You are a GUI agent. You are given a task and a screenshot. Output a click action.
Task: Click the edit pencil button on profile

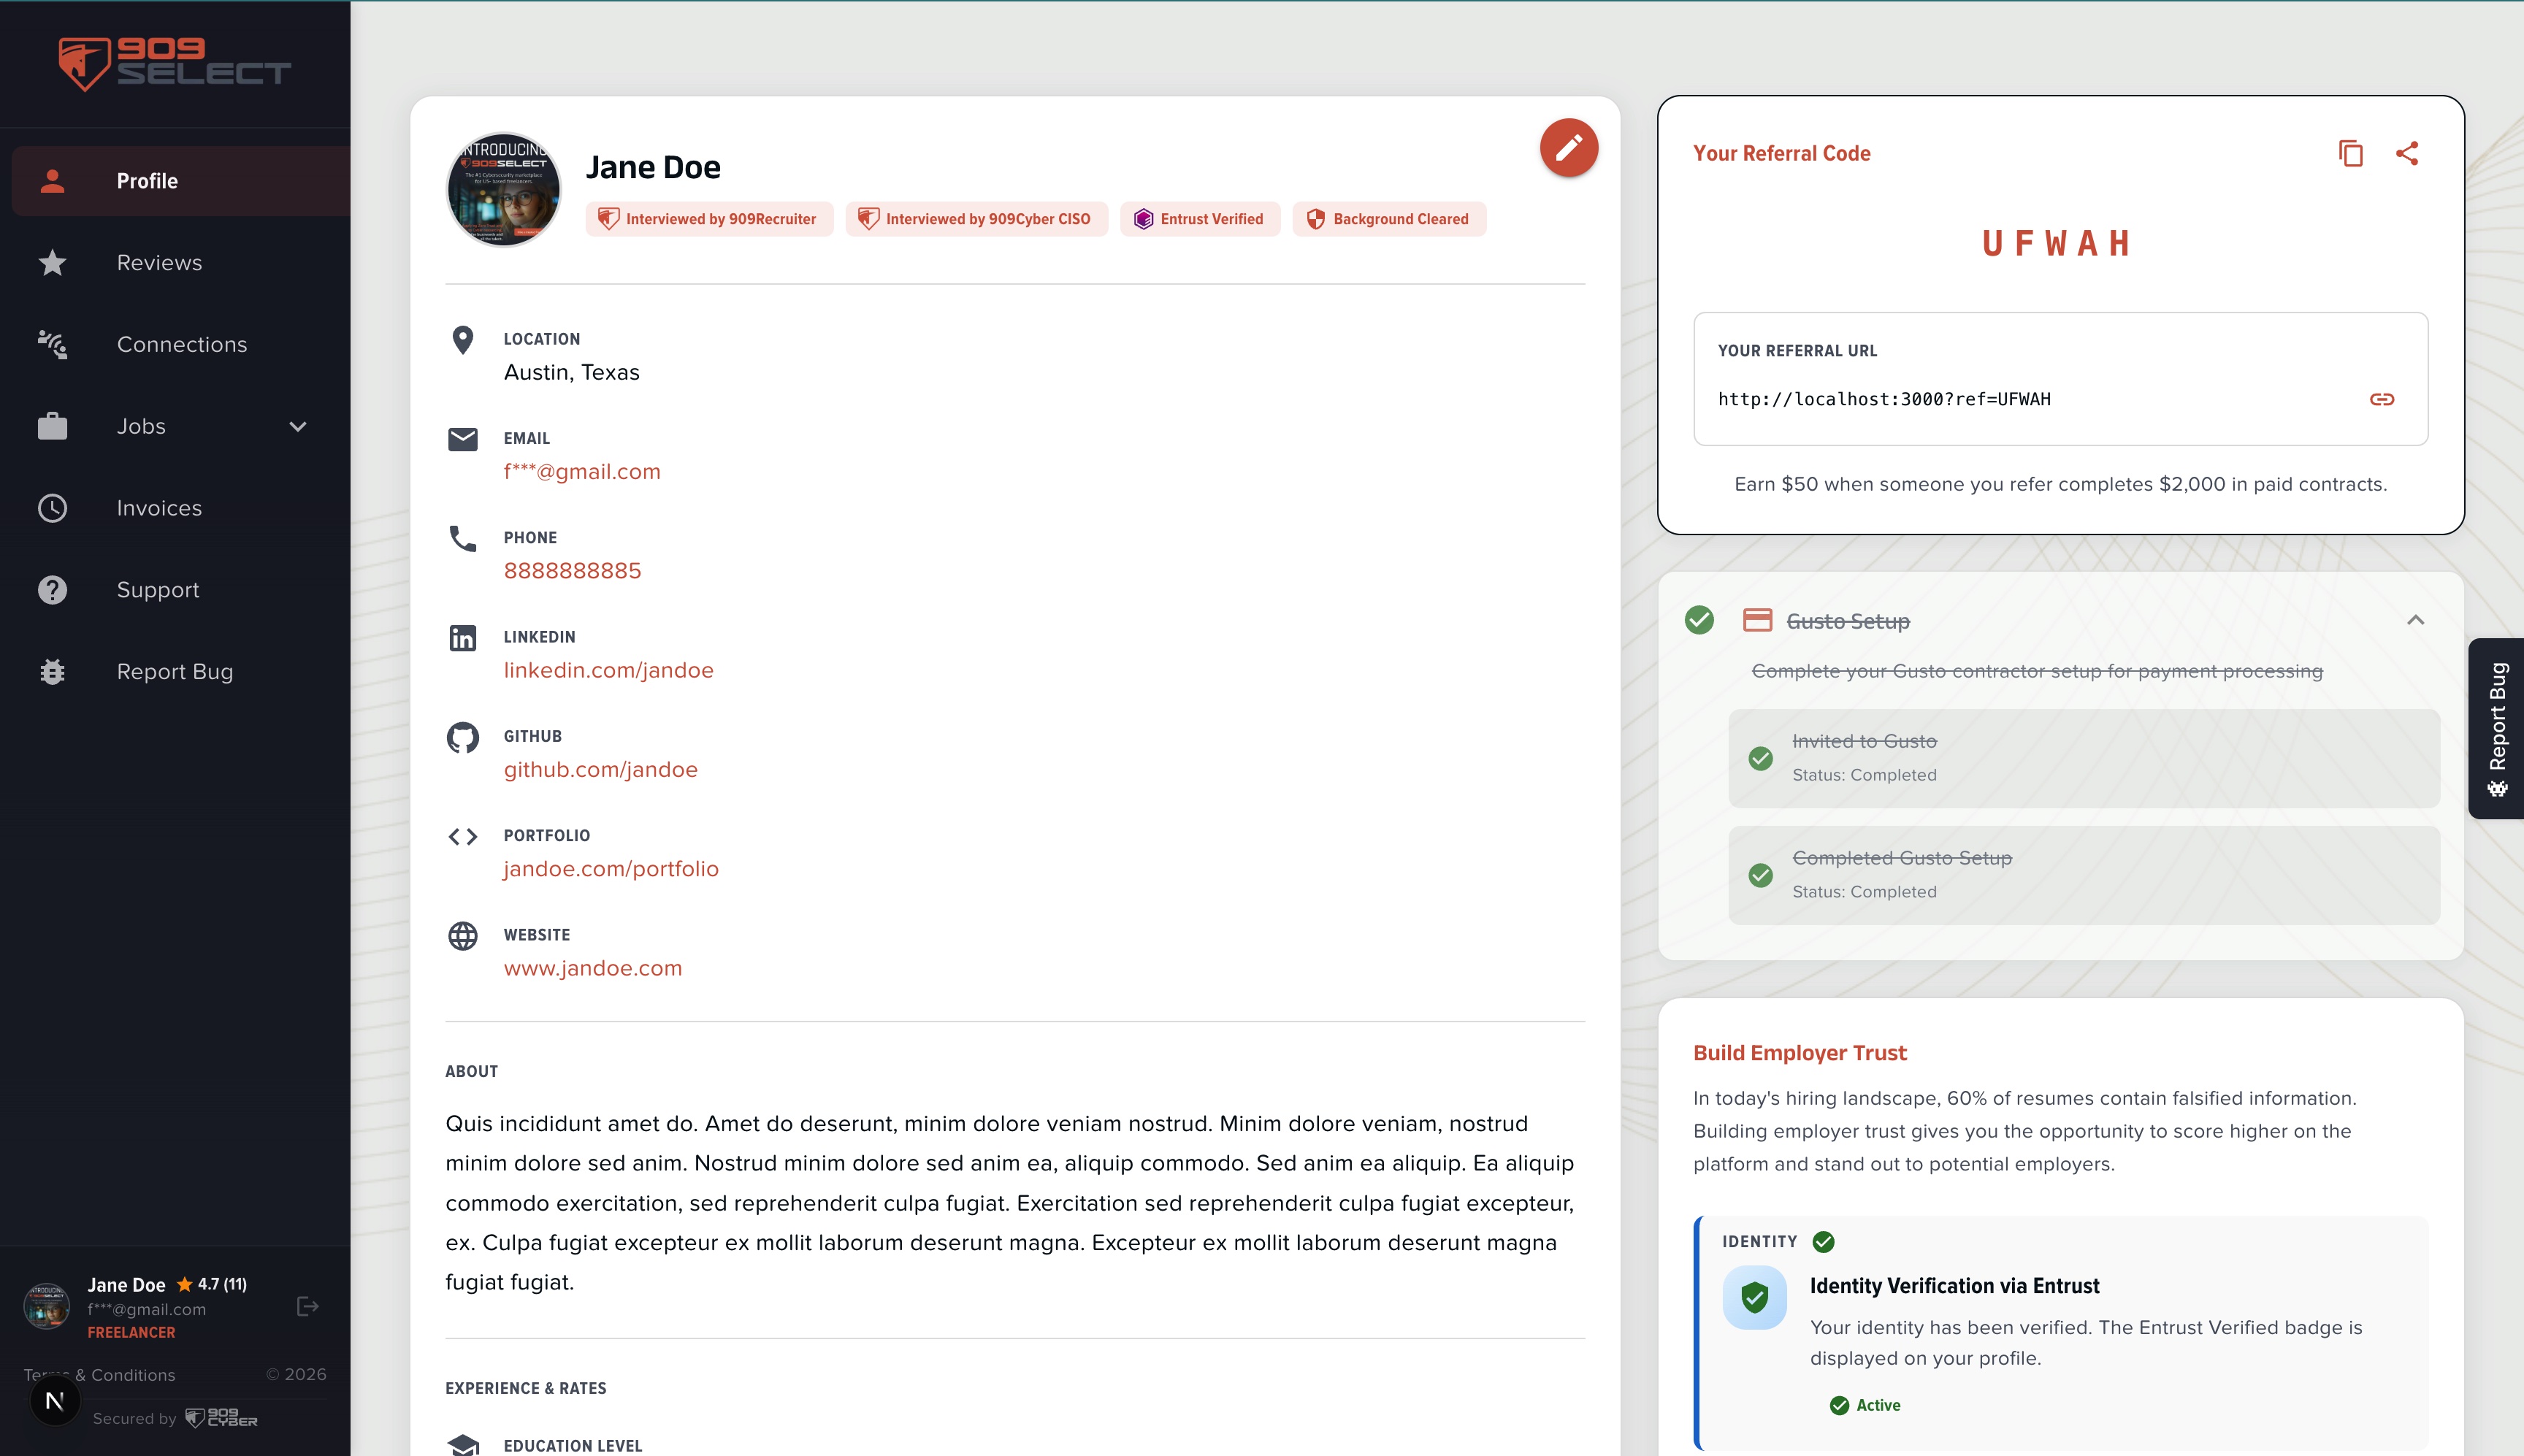[1568, 147]
